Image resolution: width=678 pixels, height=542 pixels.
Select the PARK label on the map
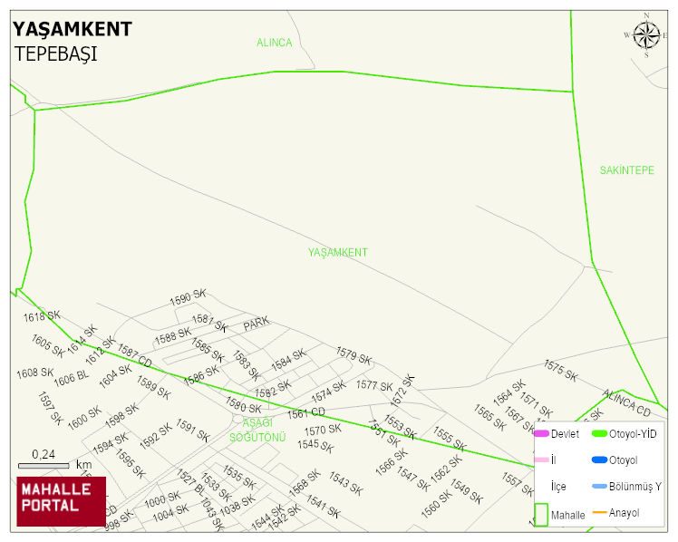click(257, 324)
